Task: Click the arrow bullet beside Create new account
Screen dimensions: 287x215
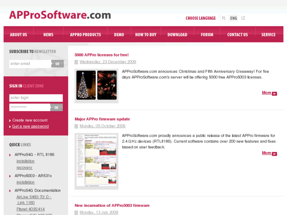Action: coord(10,121)
